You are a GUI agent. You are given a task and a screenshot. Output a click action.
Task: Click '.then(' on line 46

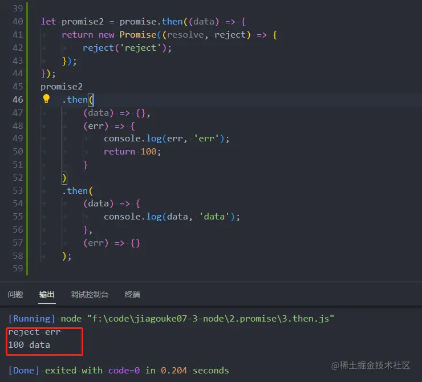click(x=78, y=100)
